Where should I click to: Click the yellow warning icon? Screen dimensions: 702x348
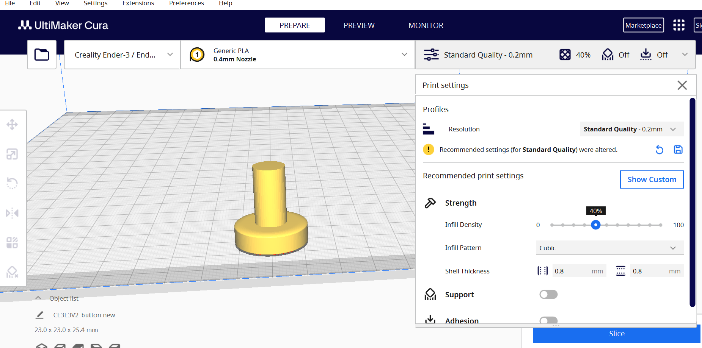[x=429, y=150]
